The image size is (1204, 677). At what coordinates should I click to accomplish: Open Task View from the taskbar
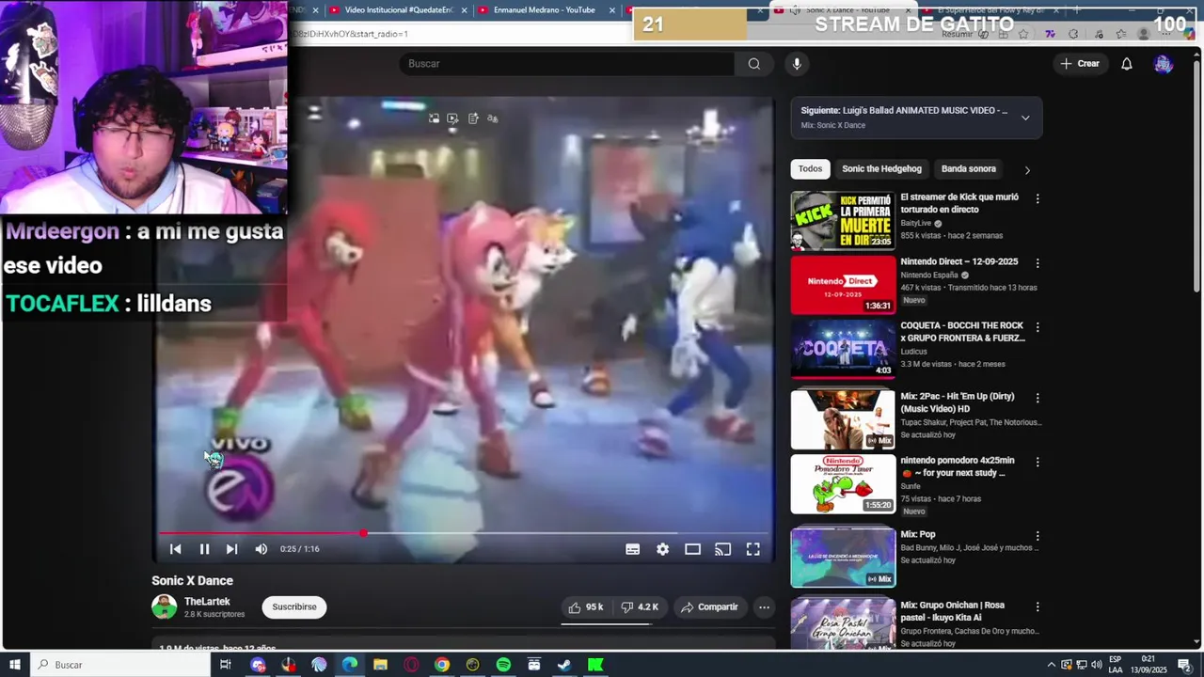click(225, 665)
